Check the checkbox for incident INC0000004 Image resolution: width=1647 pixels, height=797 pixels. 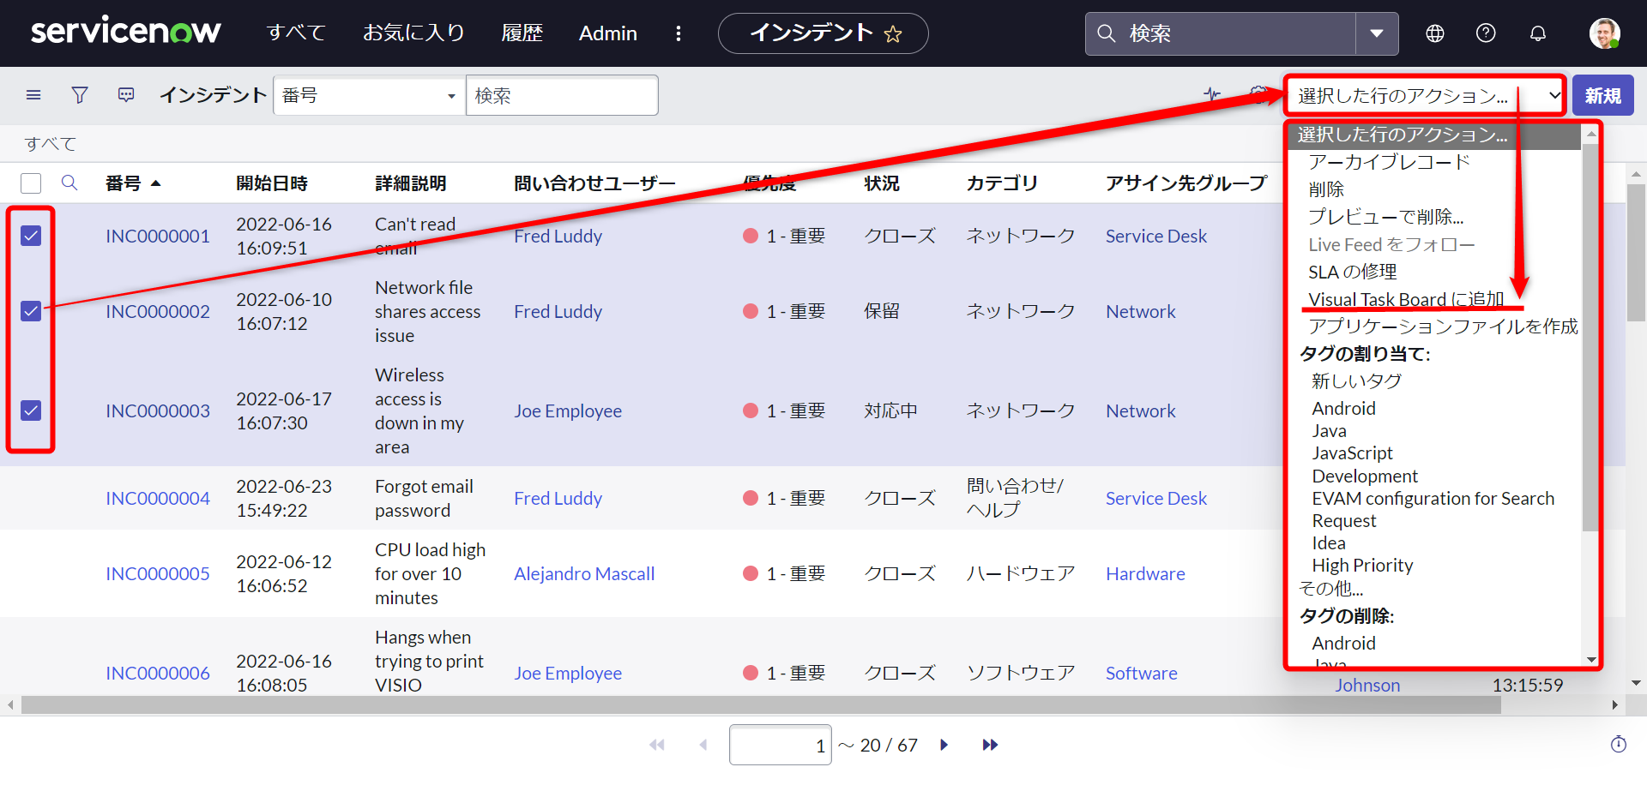click(31, 498)
